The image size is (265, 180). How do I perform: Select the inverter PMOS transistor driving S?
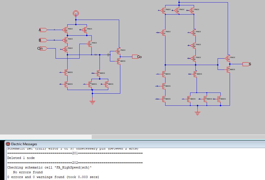point(228,59)
